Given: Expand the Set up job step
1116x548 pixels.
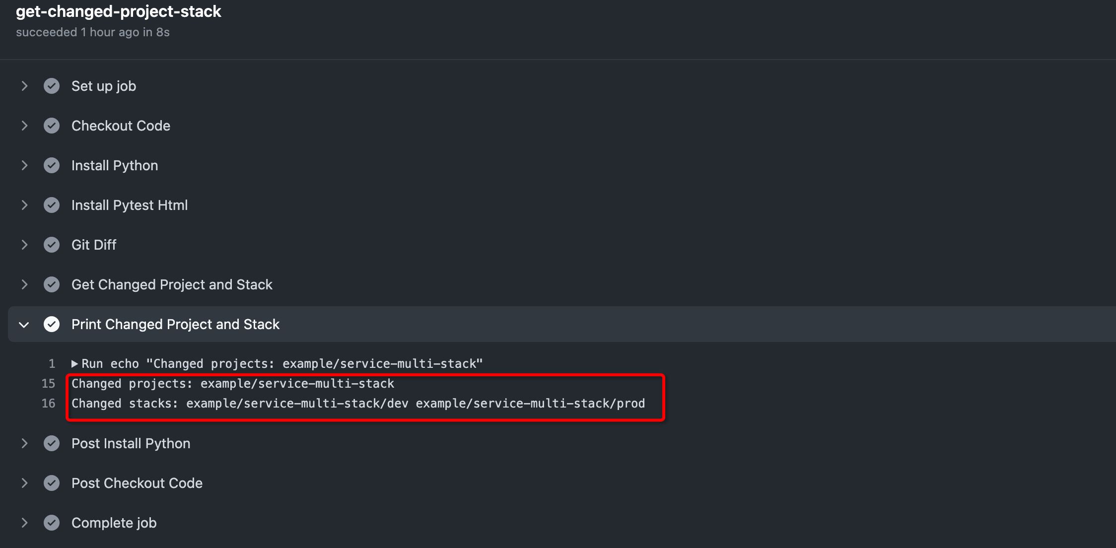Looking at the screenshot, I should coord(24,86).
